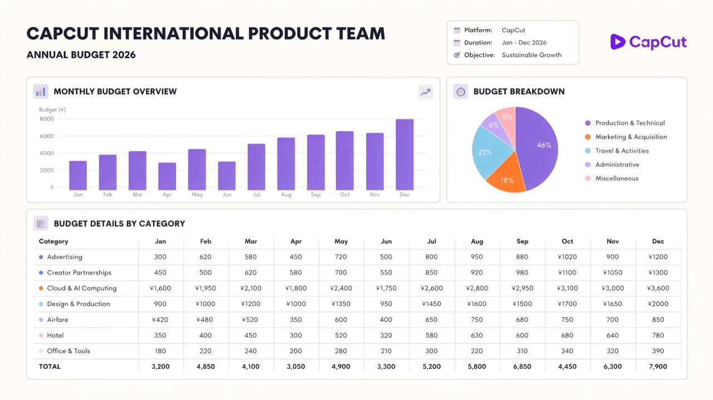Click the Jan - Dec 2026 duration text
Image resolution: width=713 pixels, height=400 pixels.
tap(524, 43)
